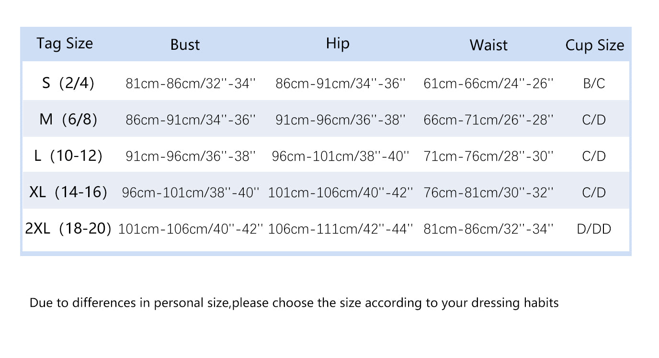Click the waist value 61cm-66cm/24''-26''

point(489,83)
